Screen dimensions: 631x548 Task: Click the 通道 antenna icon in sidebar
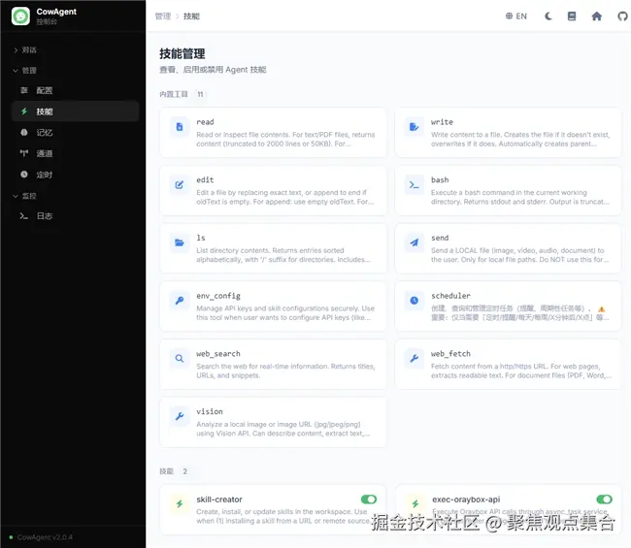(24, 153)
